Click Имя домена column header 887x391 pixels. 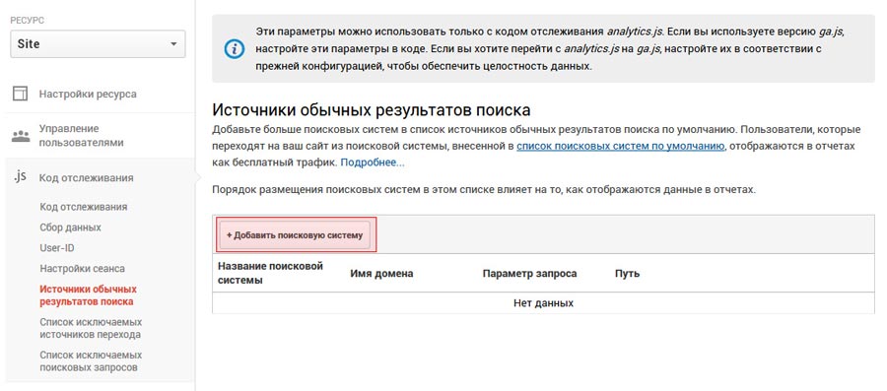(381, 274)
